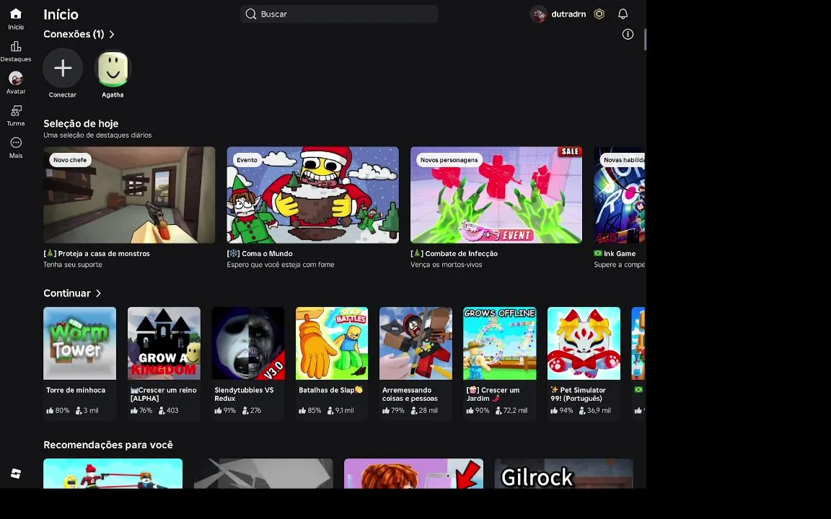
Task: Open the notifications bell
Action: [x=623, y=14]
